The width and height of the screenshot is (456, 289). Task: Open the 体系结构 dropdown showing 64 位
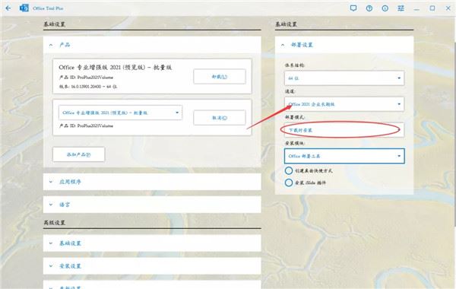344,78
